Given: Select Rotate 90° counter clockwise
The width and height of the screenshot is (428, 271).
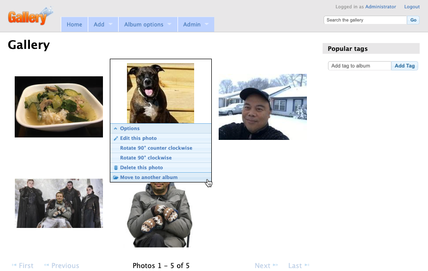Looking at the screenshot, I should [x=156, y=148].
